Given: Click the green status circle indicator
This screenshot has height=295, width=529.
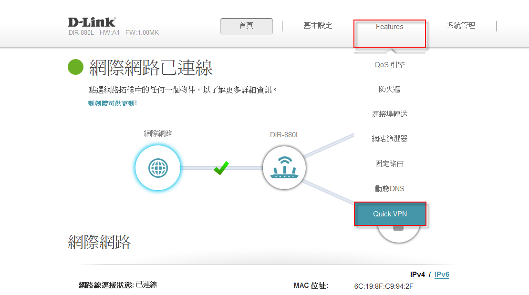Looking at the screenshot, I should tap(75, 68).
